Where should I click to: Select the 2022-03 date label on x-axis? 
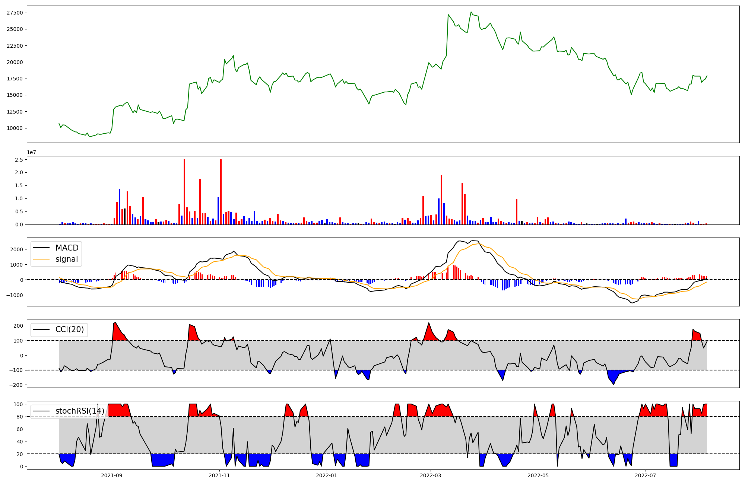click(x=431, y=475)
